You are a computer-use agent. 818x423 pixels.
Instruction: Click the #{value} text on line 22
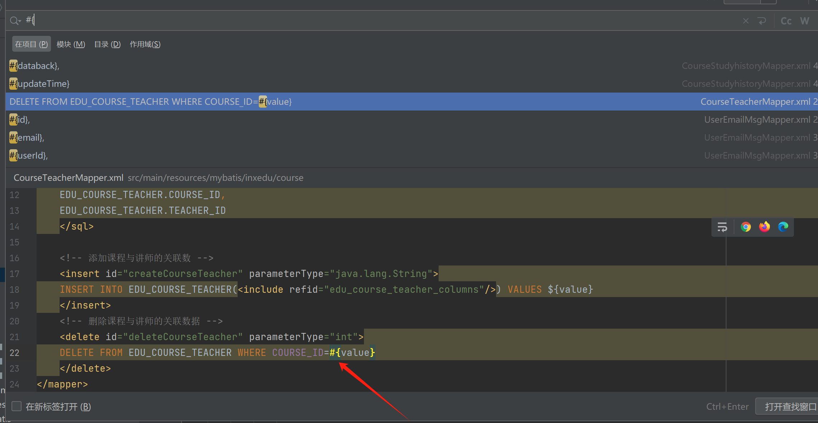(x=352, y=353)
